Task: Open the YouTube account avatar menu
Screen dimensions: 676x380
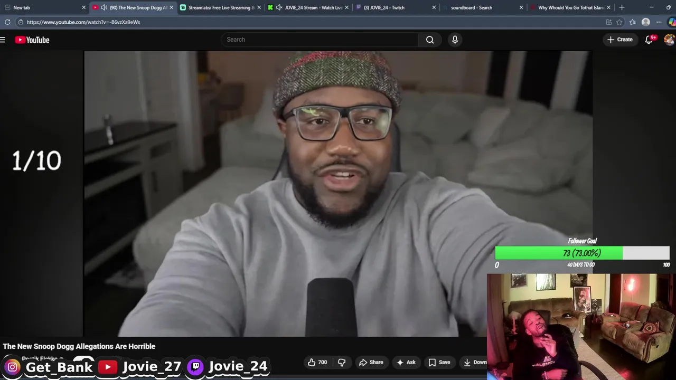Action: click(669, 40)
